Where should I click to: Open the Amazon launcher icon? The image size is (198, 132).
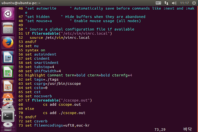pos(8,100)
